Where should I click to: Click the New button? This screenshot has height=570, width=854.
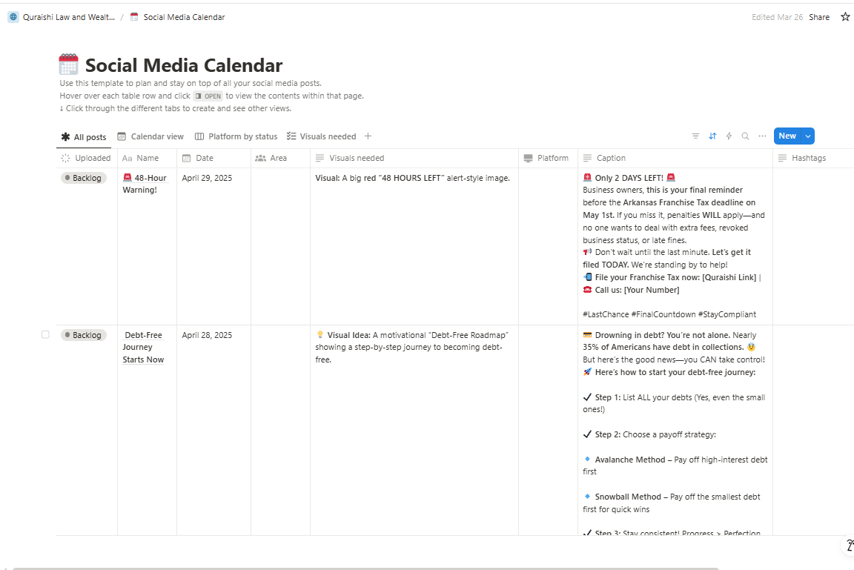(787, 136)
